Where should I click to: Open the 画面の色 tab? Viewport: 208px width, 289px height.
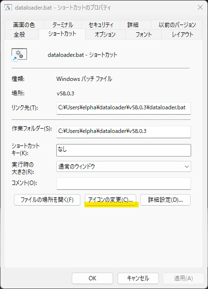[x=24, y=25]
